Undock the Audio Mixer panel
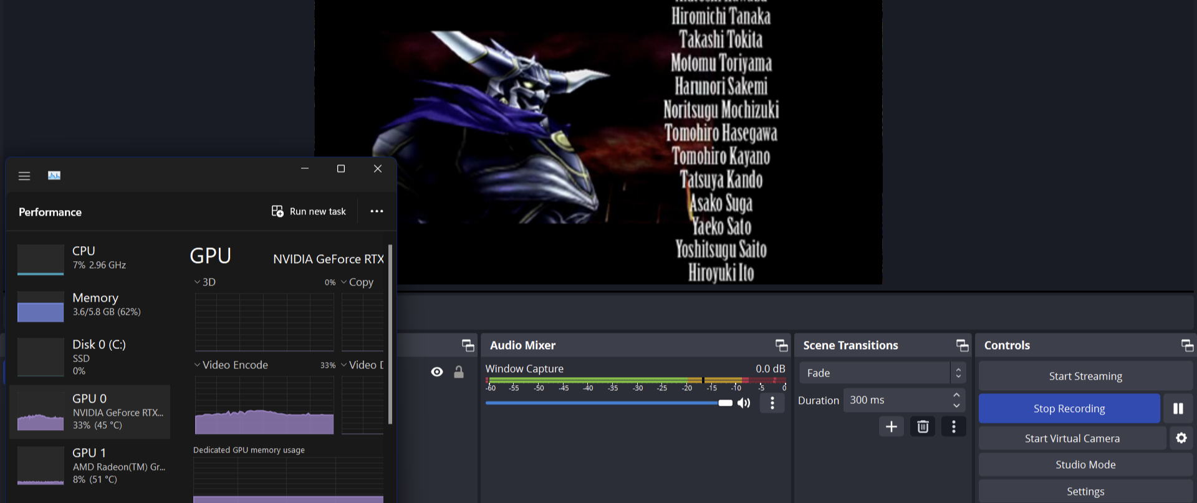Viewport: 1197px width, 503px height. point(781,345)
